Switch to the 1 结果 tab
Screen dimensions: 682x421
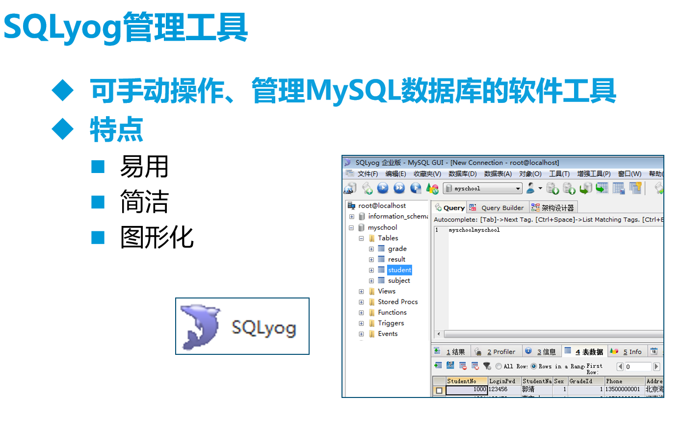tap(451, 351)
